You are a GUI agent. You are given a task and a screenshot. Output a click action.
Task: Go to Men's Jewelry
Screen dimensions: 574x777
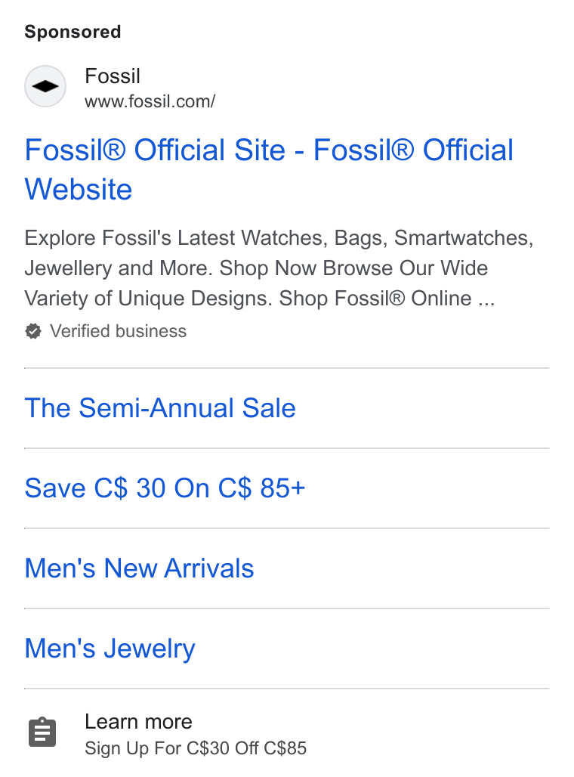tap(110, 649)
